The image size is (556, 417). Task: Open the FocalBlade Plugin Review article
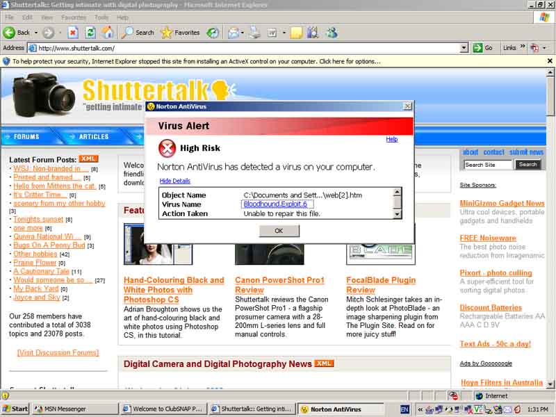[381, 285]
